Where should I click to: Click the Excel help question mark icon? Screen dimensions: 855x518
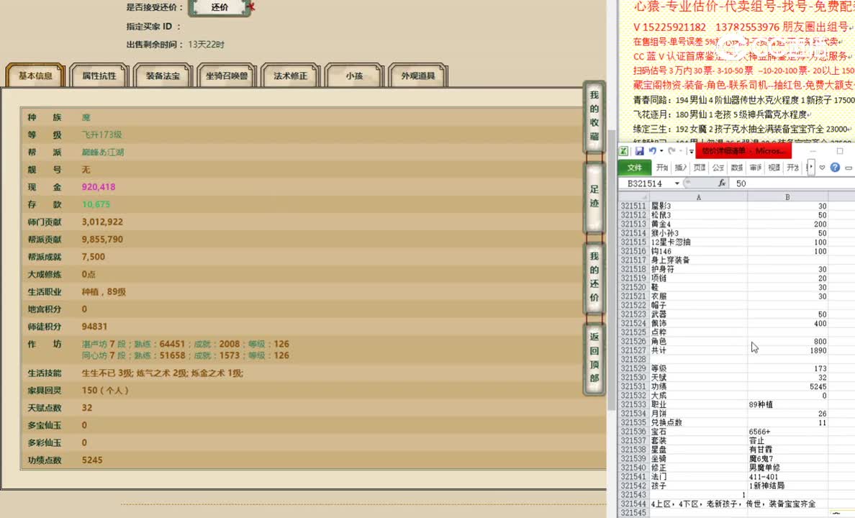(x=834, y=168)
